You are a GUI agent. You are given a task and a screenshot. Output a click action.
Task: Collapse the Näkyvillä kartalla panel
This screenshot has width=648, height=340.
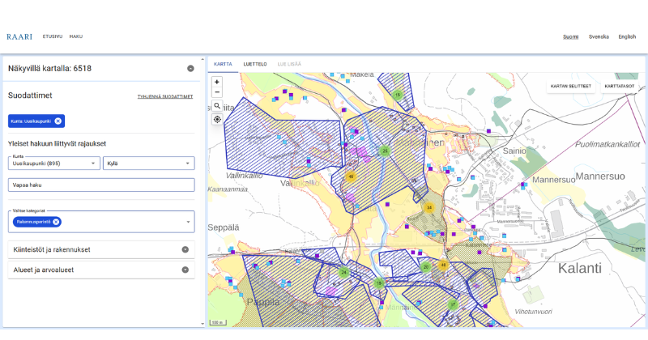(x=190, y=69)
